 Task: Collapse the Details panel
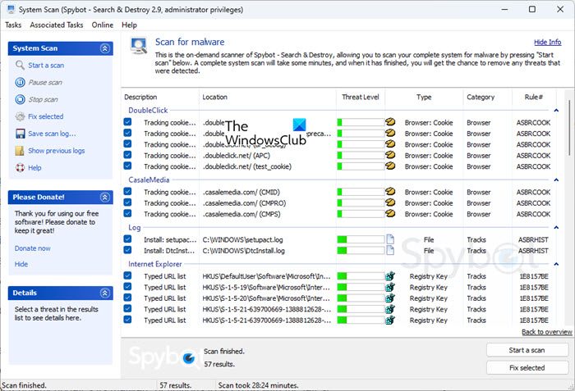(104, 293)
